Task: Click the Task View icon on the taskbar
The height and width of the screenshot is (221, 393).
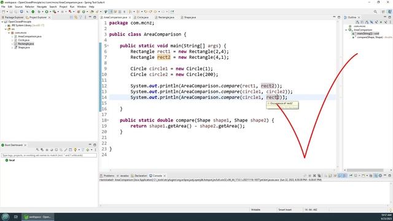Action: tap(16, 217)
